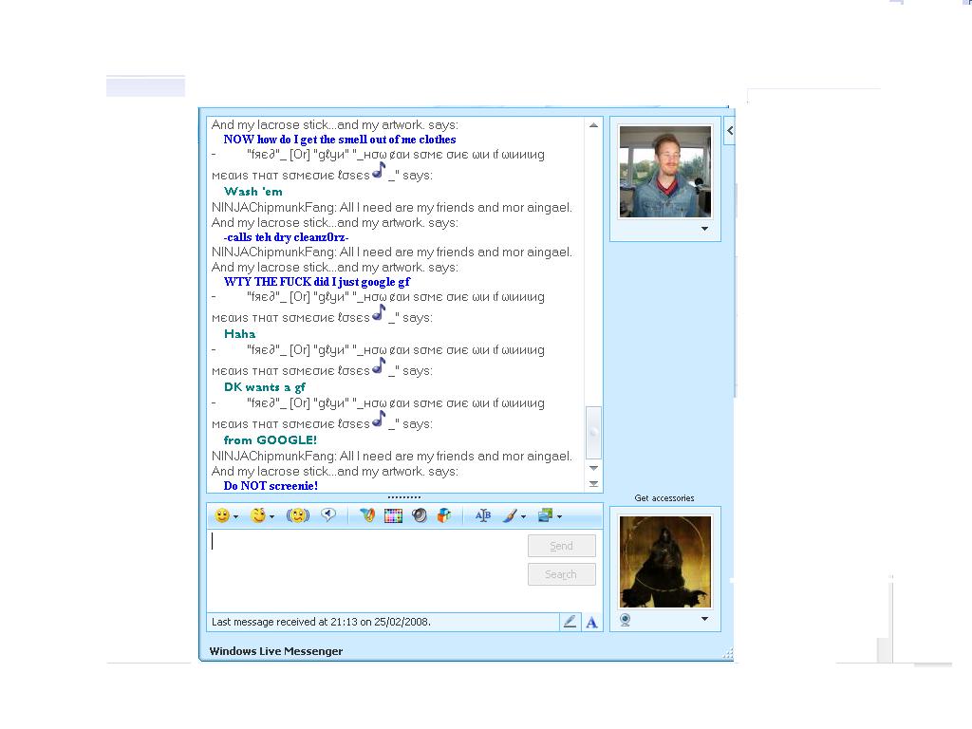Open background options with the paintbrush icon

coord(510,515)
